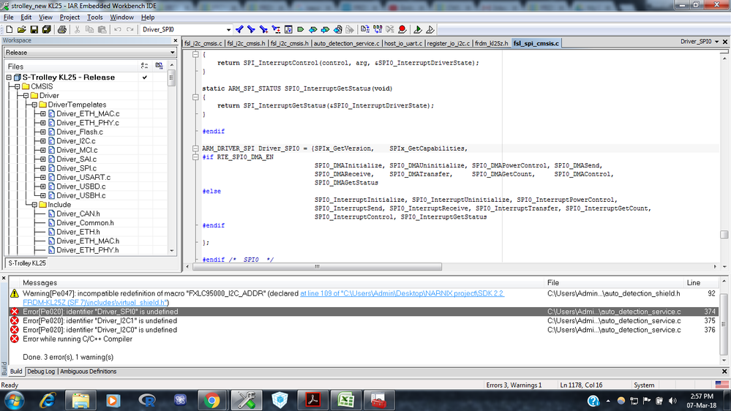Collapse the Driver folder
Image resolution: width=731 pixels, height=411 pixels.
pos(26,96)
